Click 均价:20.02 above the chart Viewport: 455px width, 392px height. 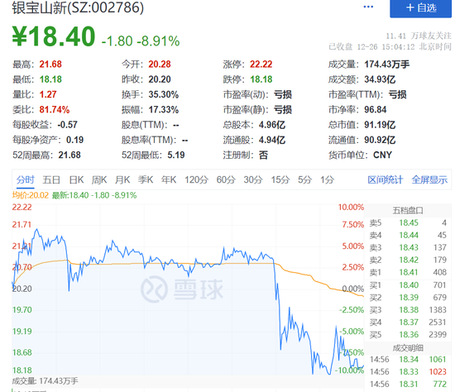(x=30, y=195)
